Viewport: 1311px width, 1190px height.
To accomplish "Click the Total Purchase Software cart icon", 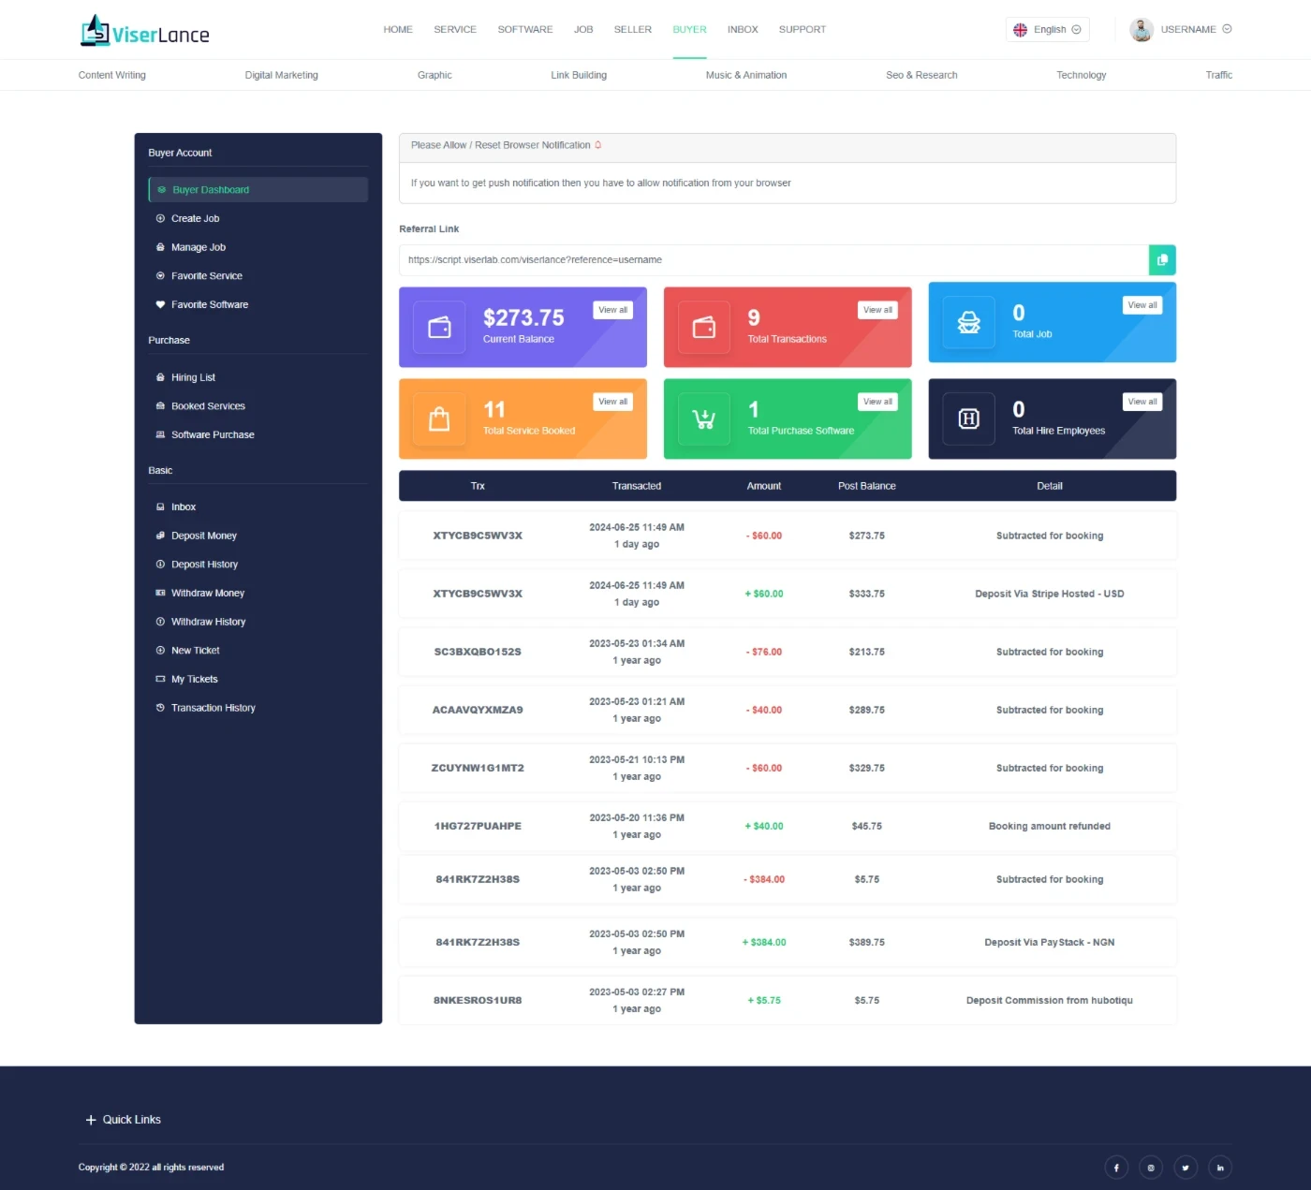I will tap(703, 419).
